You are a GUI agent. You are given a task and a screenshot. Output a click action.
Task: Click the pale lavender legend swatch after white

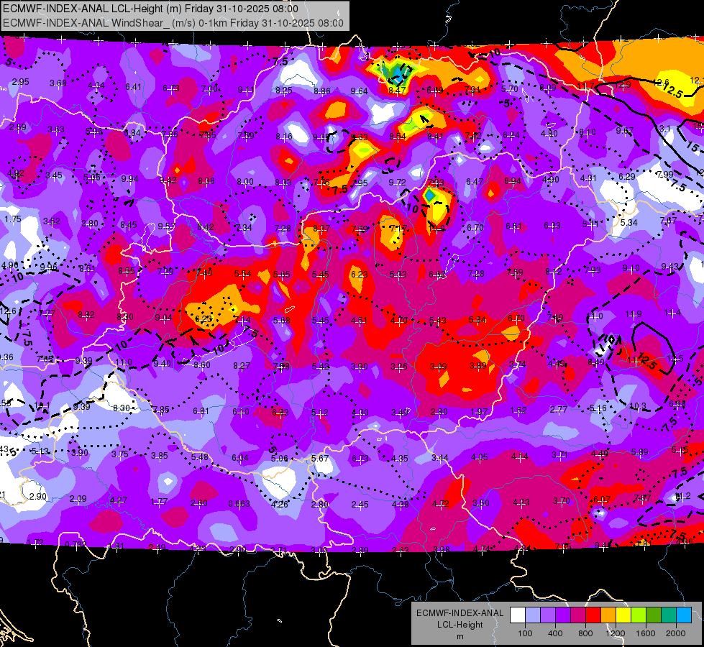click(533, 615)
